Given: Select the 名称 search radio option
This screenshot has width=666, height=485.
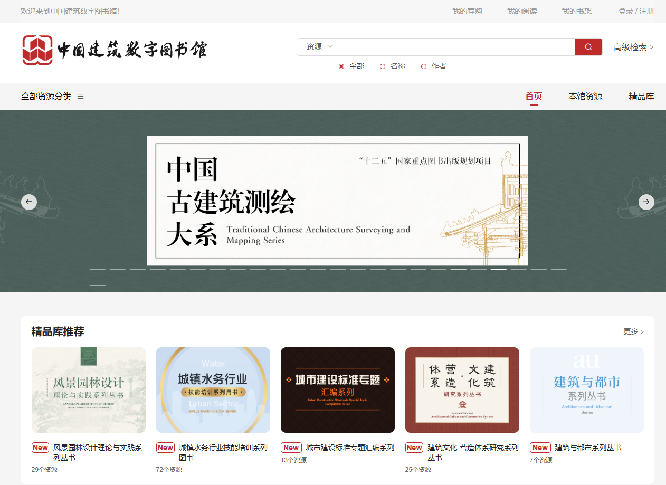Looking at the screenshot, I should tap(383, 66).
